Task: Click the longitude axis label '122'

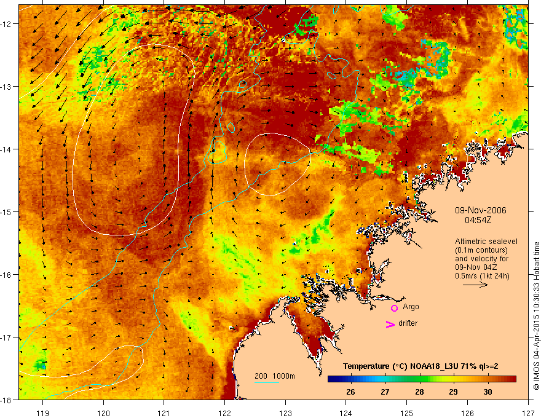Action: pyautogui.click(x=224, y=413)
